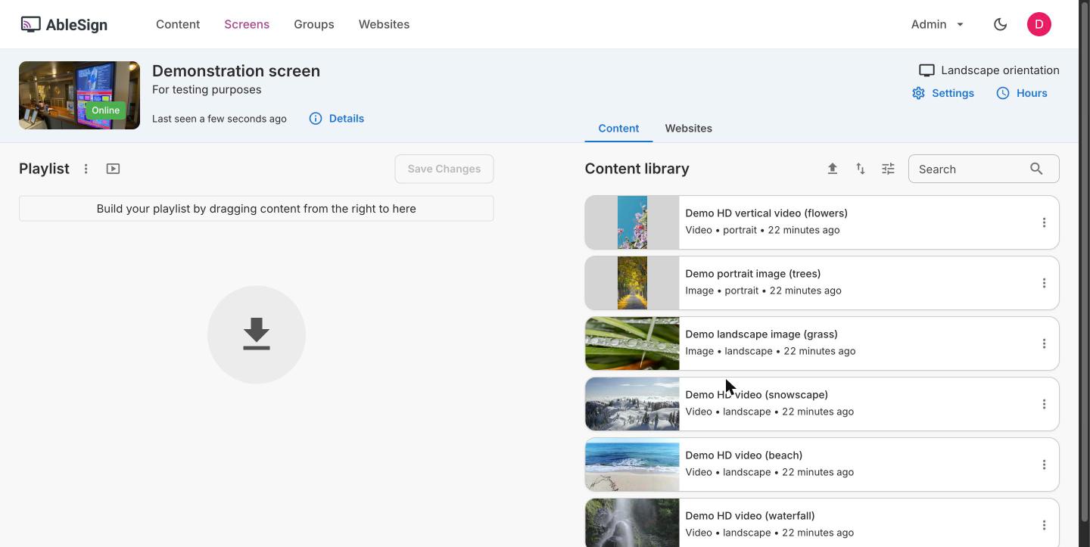The image size is (1090, 547).
Task: Open Groups in top navigation
Action: tap(314, 24)
